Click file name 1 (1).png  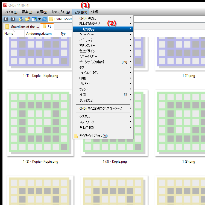pos(189,76)
